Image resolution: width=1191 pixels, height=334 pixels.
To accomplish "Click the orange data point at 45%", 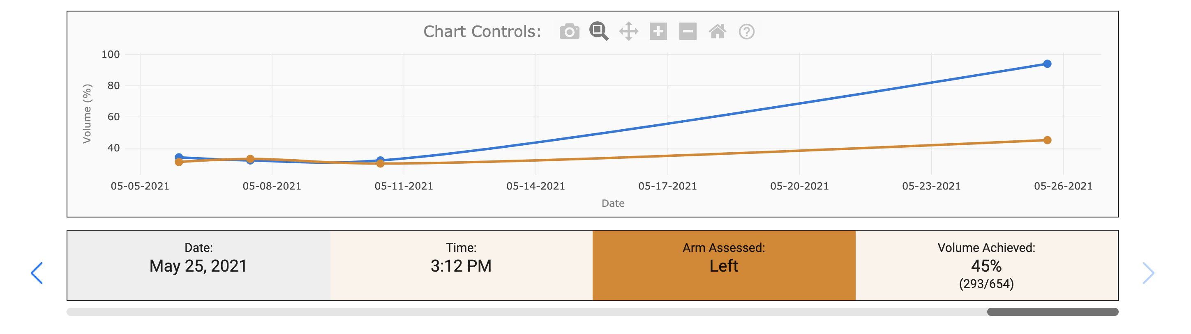I will point(1047,140).
